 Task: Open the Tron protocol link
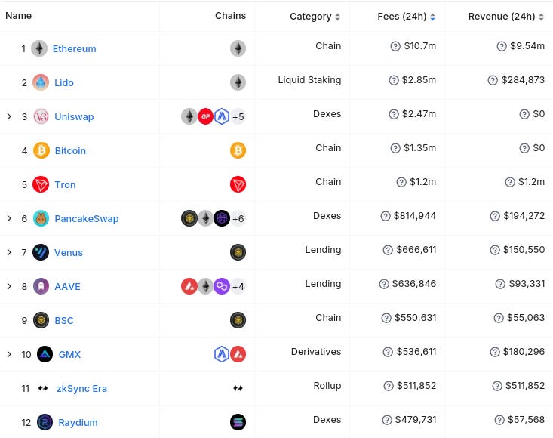[x=65, y=184]
